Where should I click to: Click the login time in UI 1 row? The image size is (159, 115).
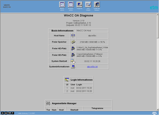[84, 88]
